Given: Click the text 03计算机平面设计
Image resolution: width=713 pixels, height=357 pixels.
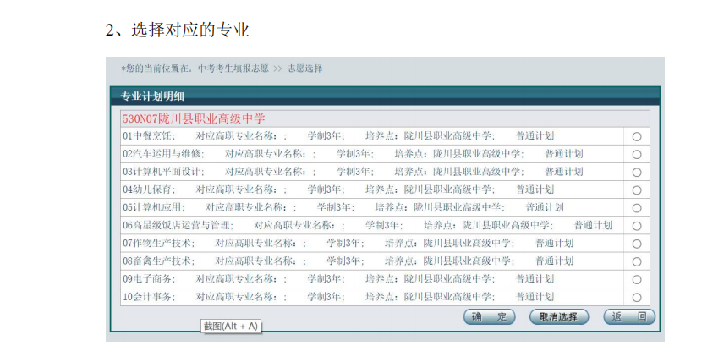Looking at the screenshot, I should [163, 172].
